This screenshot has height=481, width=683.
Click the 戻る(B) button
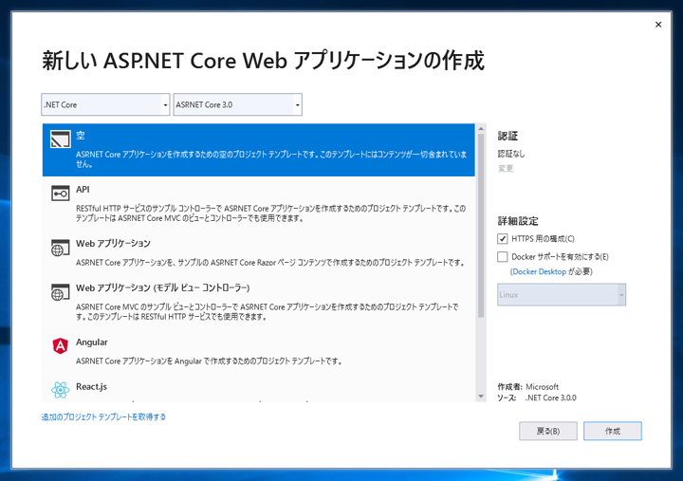[x=548, y=431]
